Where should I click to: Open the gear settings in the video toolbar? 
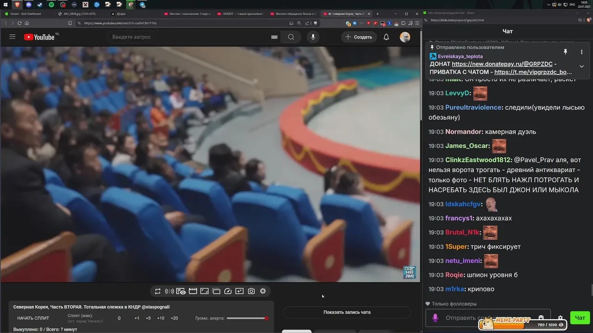click(263, 291)
